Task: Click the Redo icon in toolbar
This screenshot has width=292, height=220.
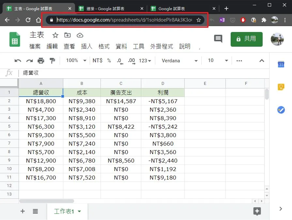Action: tap(29, 60)
